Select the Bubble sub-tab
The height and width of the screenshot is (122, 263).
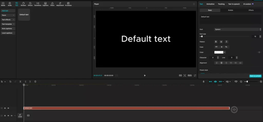coord(231,10)
